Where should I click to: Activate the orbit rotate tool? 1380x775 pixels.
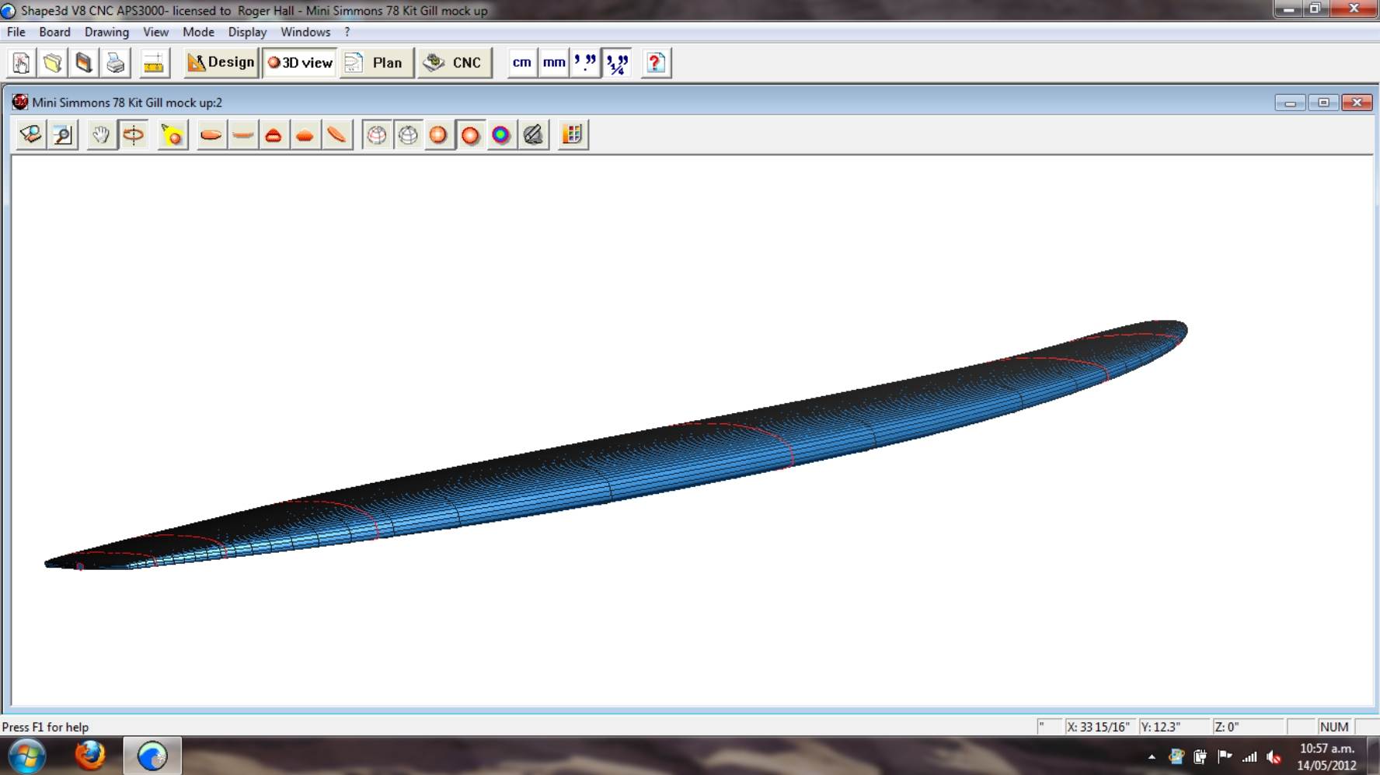(x=134, y=135)
